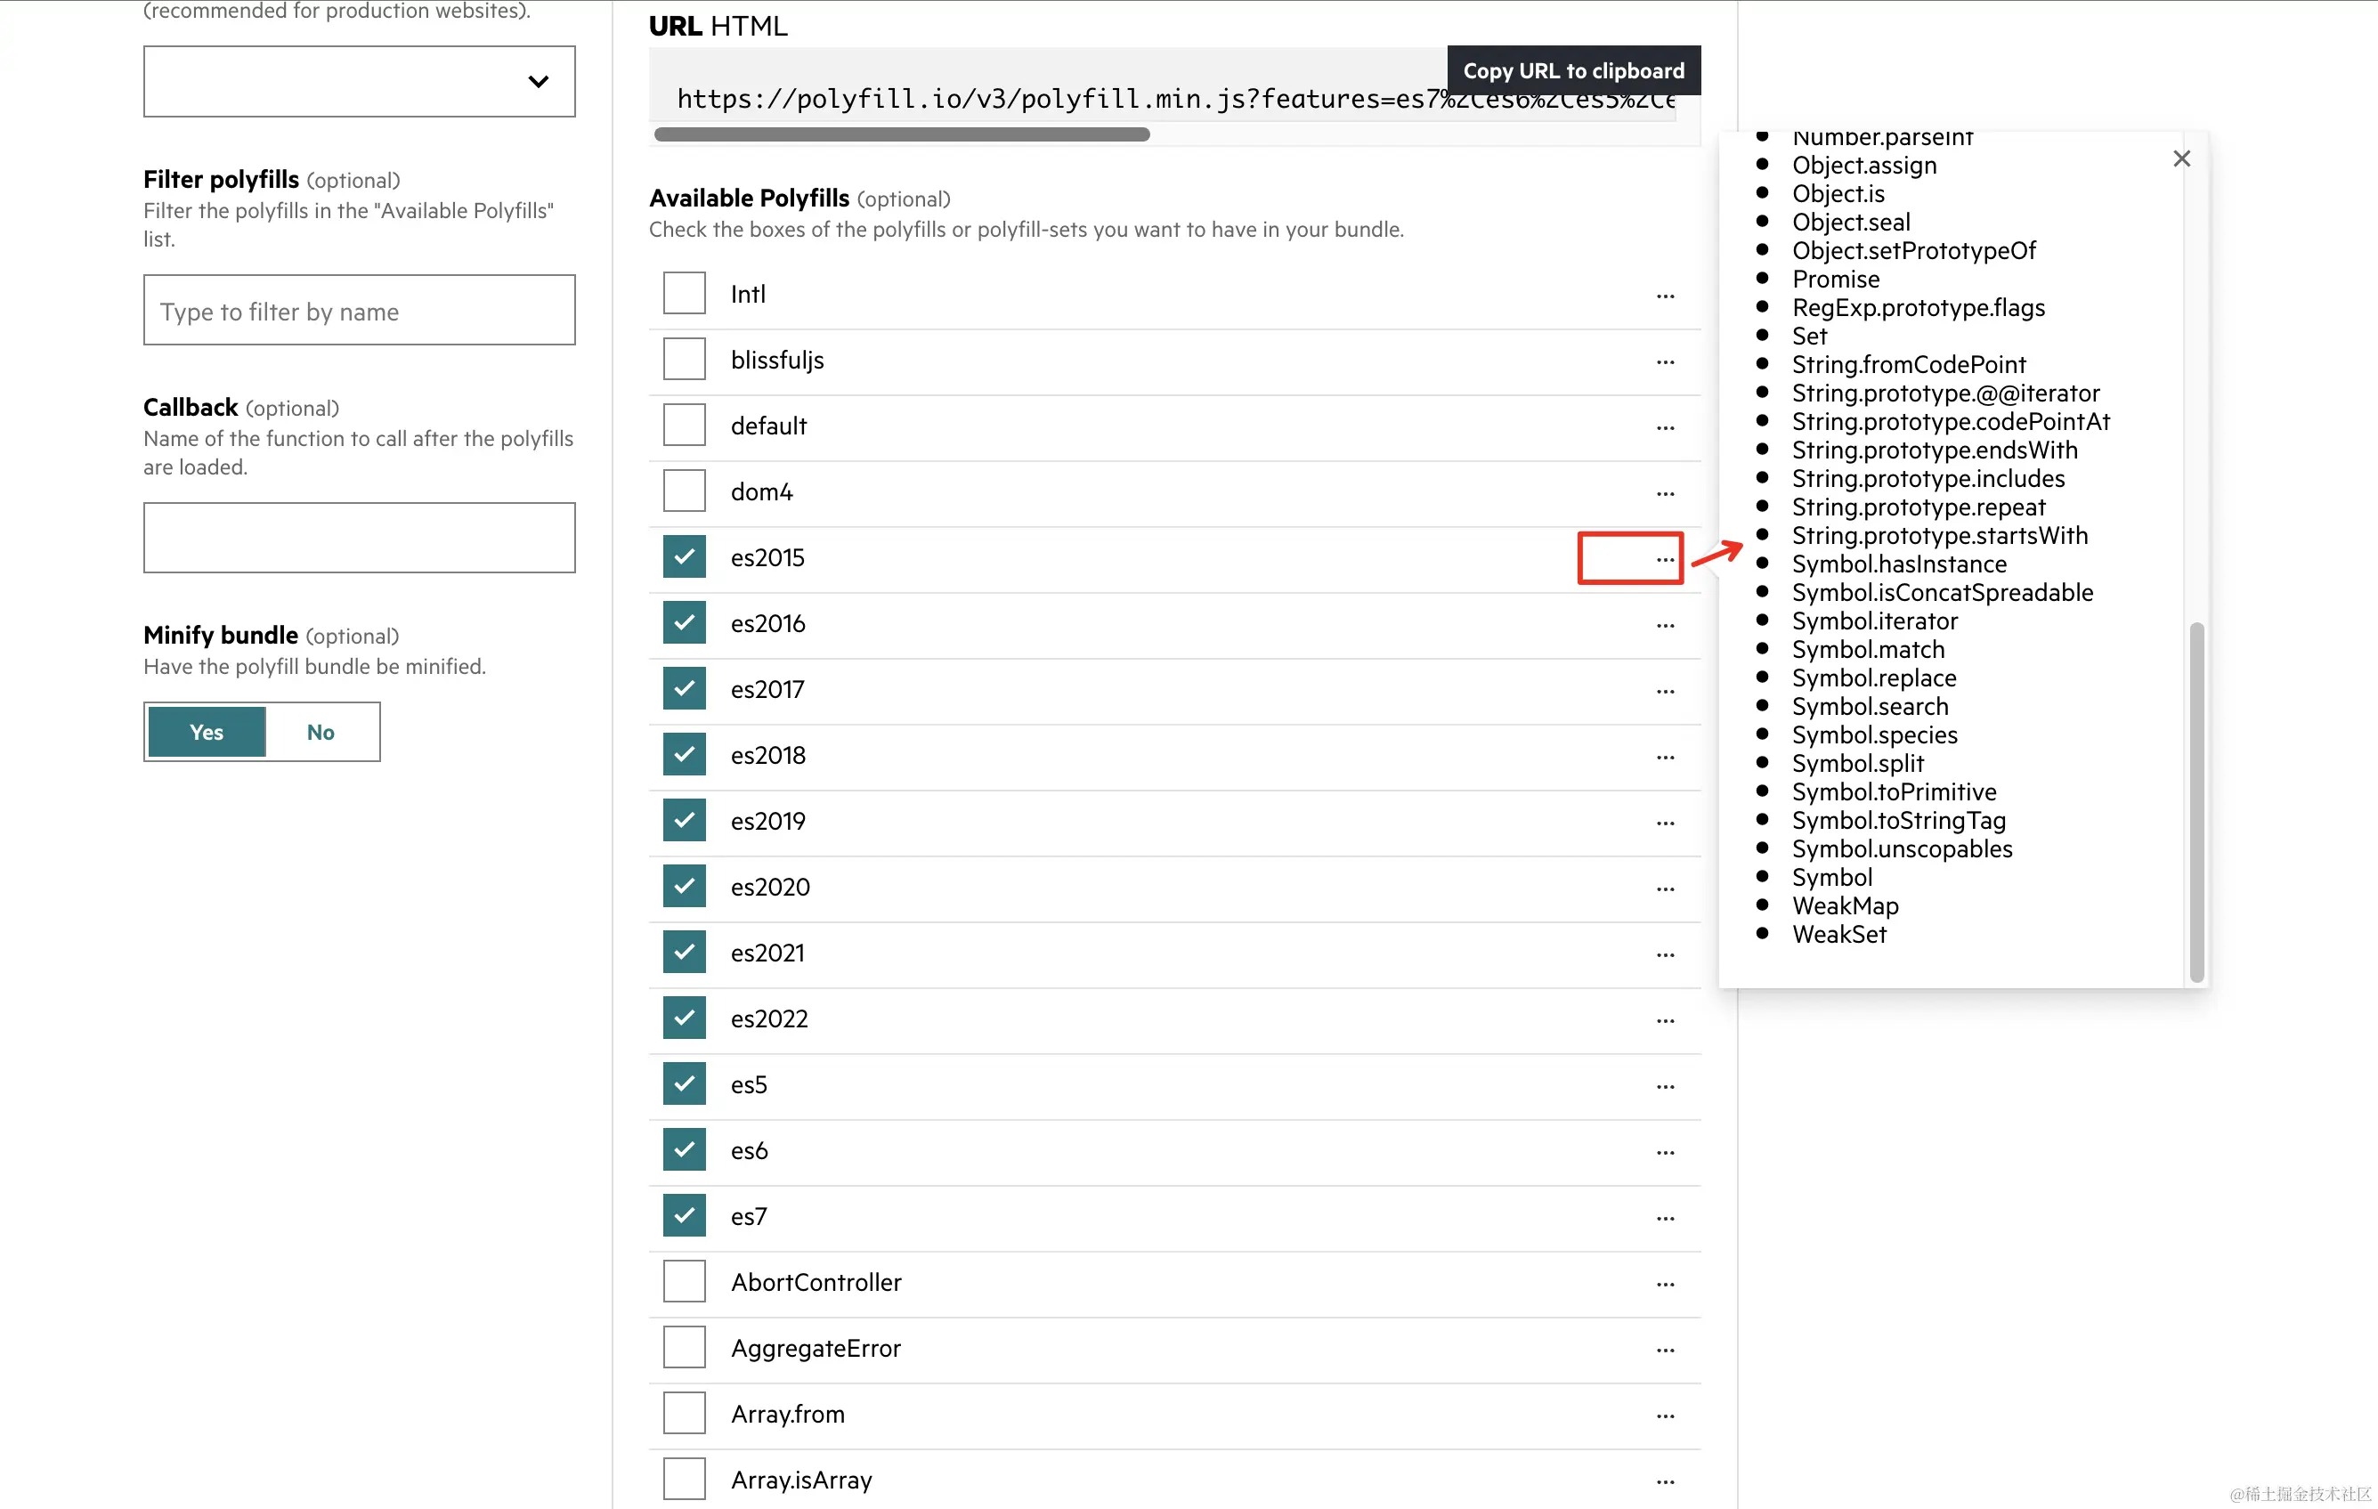Viewport: 2378px width, 1509px height.
Task: Click the horizontal scrollbar under the URL
Action: pyautogui.click(x=901, y=134)
